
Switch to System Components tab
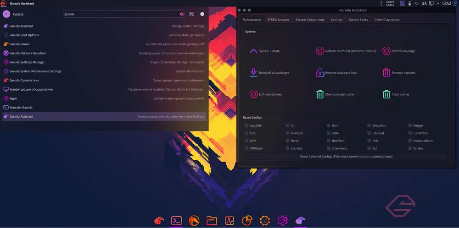(x=310, y=20)
